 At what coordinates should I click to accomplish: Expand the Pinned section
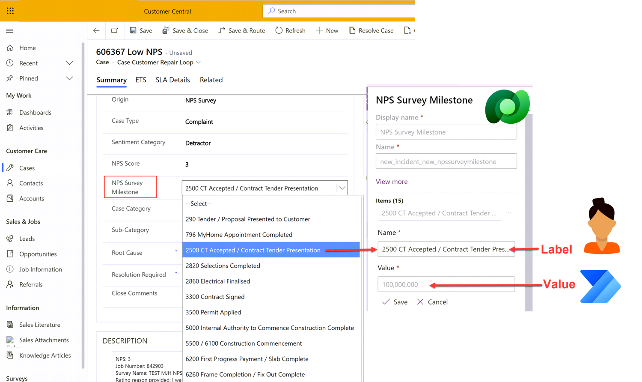[70, 78]
